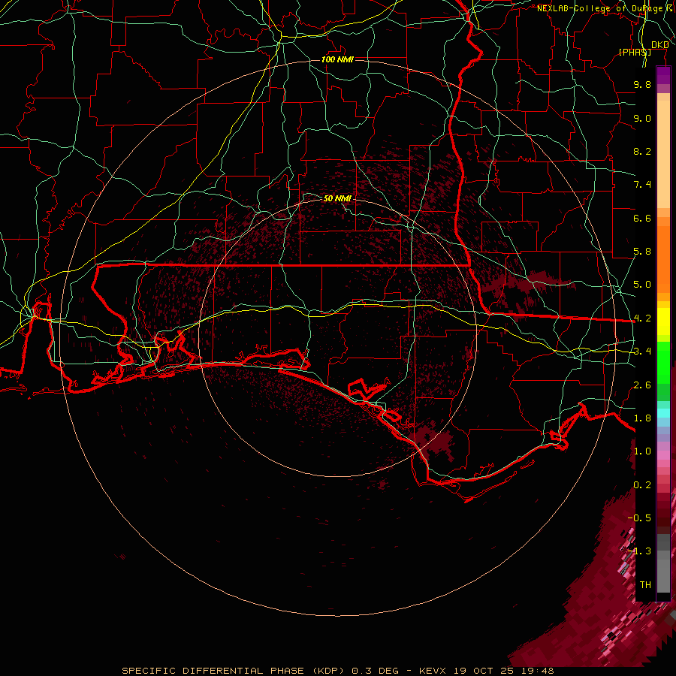Click the 9.8 value on color scale

pyautogui.click(x=642, y=84)
